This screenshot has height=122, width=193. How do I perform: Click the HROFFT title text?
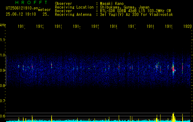(32, 2)
